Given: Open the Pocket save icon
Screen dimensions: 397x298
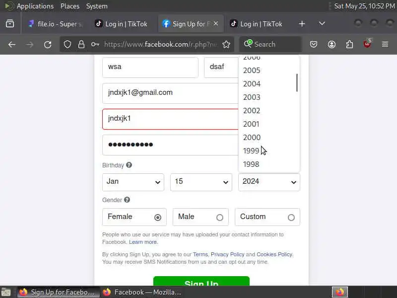Looking at the screenshot, I should [314, 45].
